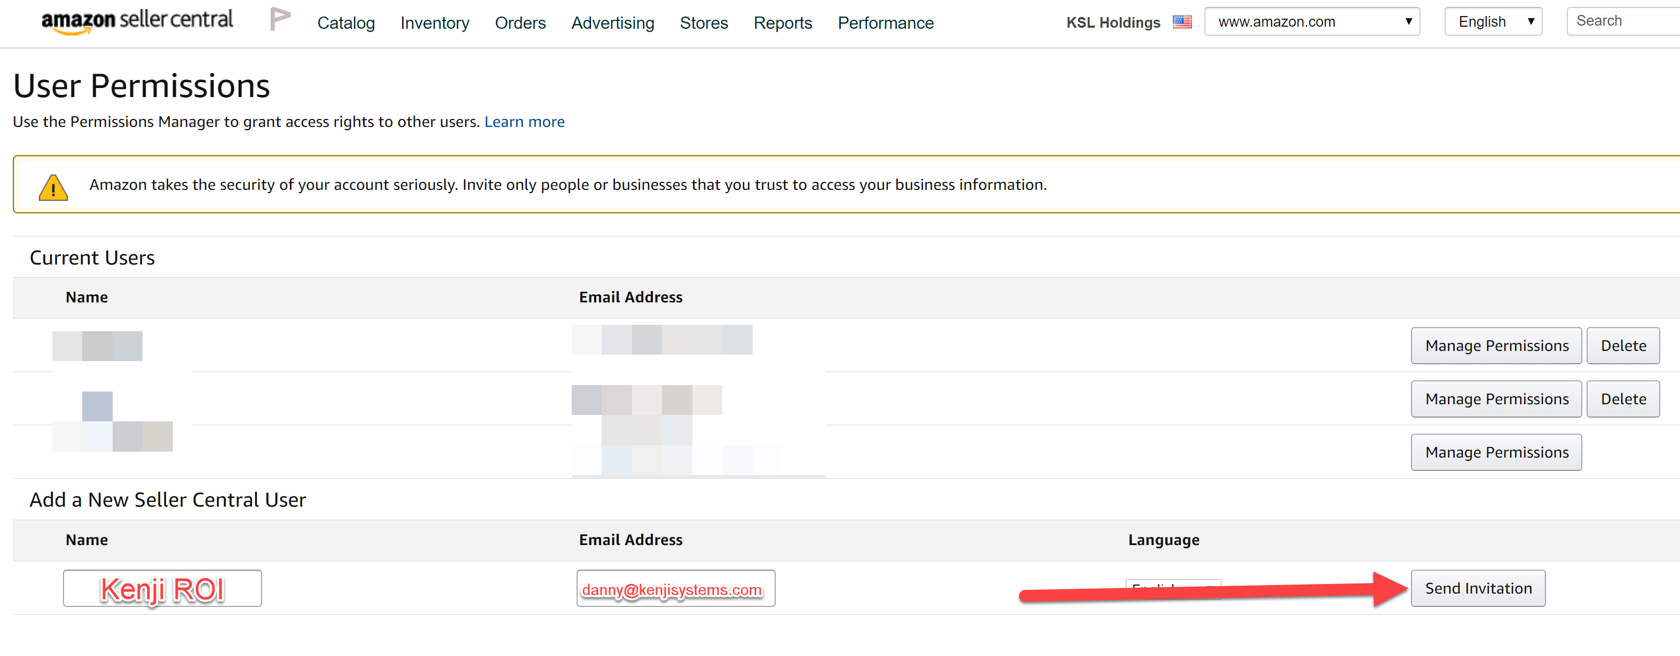Click the Language column header

coord(1163,540)
